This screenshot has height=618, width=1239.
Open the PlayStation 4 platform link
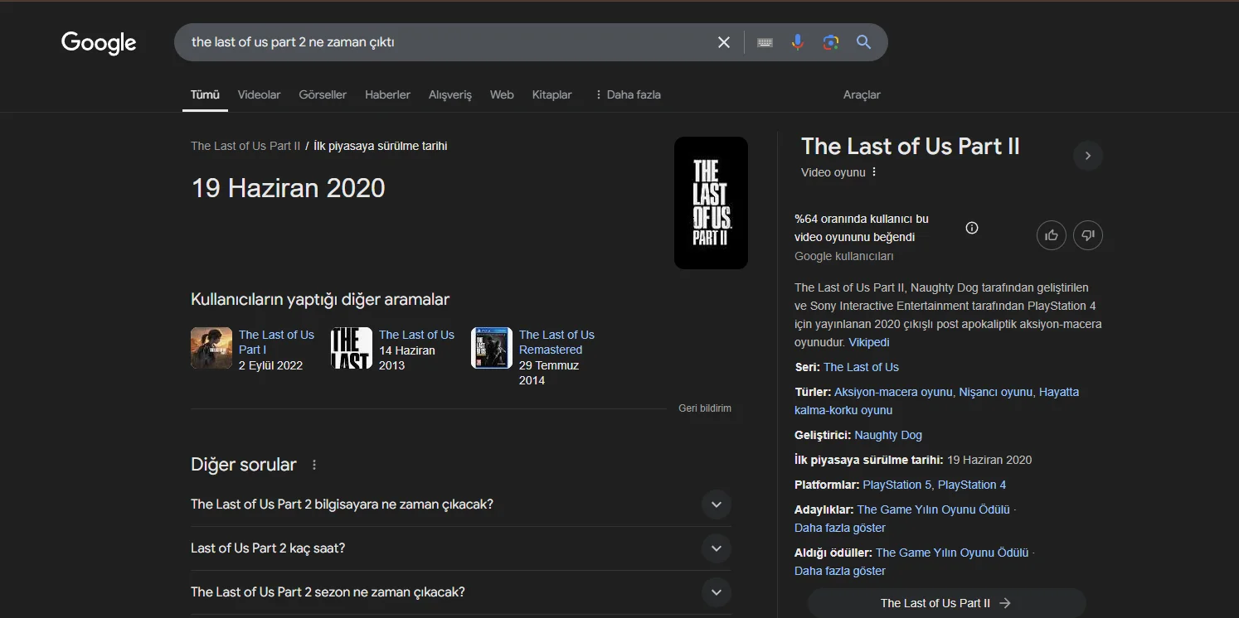(x=972, y=485)
